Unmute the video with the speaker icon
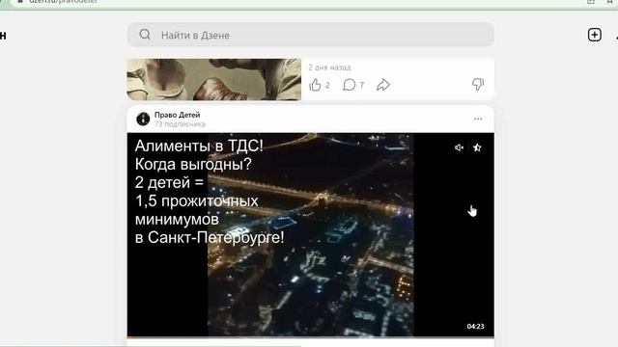 tap(459, 147)
